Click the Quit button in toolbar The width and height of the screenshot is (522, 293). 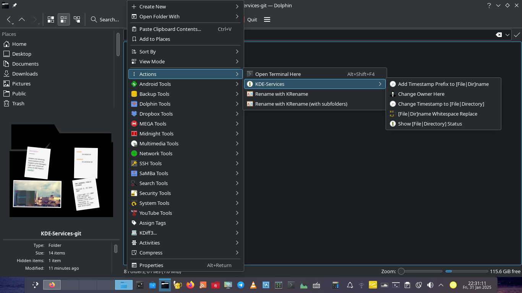coord(252,19)
